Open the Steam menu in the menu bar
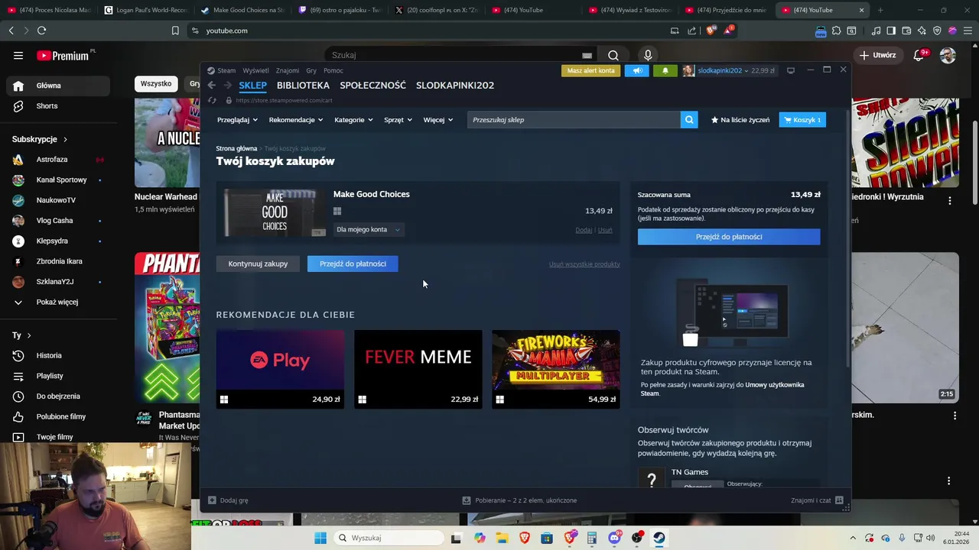 click(226, 70)
